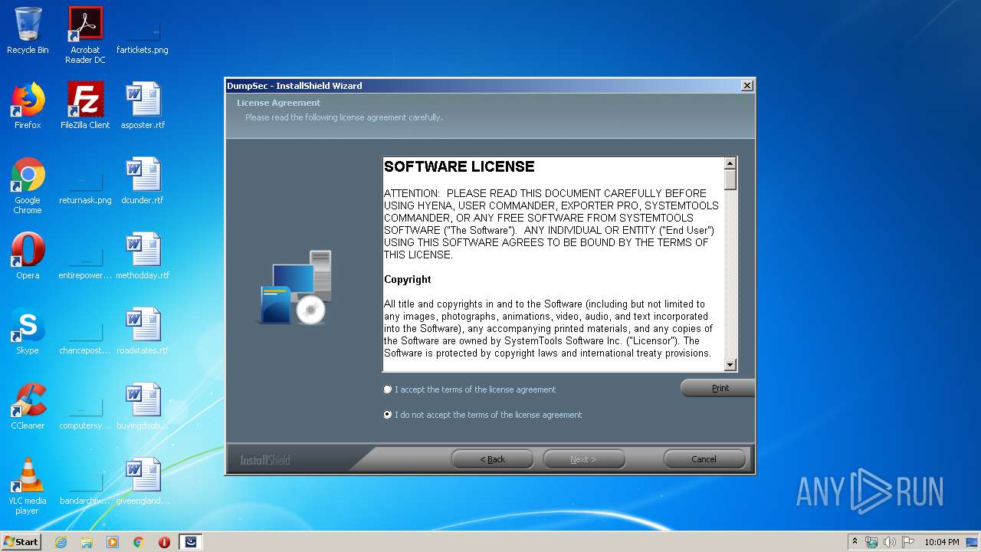Image resolution: width=981 pixels, height=552 pixels.
Task: Close the DumpSec InstallShield Wizard window
Action: 747,86
